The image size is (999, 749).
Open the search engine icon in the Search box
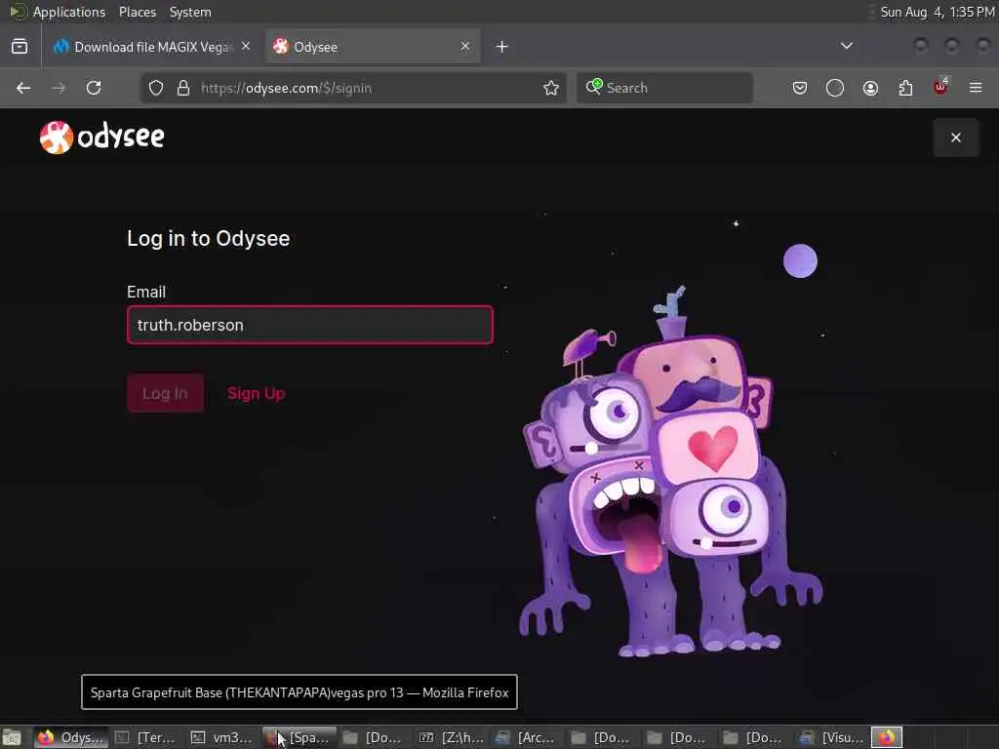click(594, 87)
